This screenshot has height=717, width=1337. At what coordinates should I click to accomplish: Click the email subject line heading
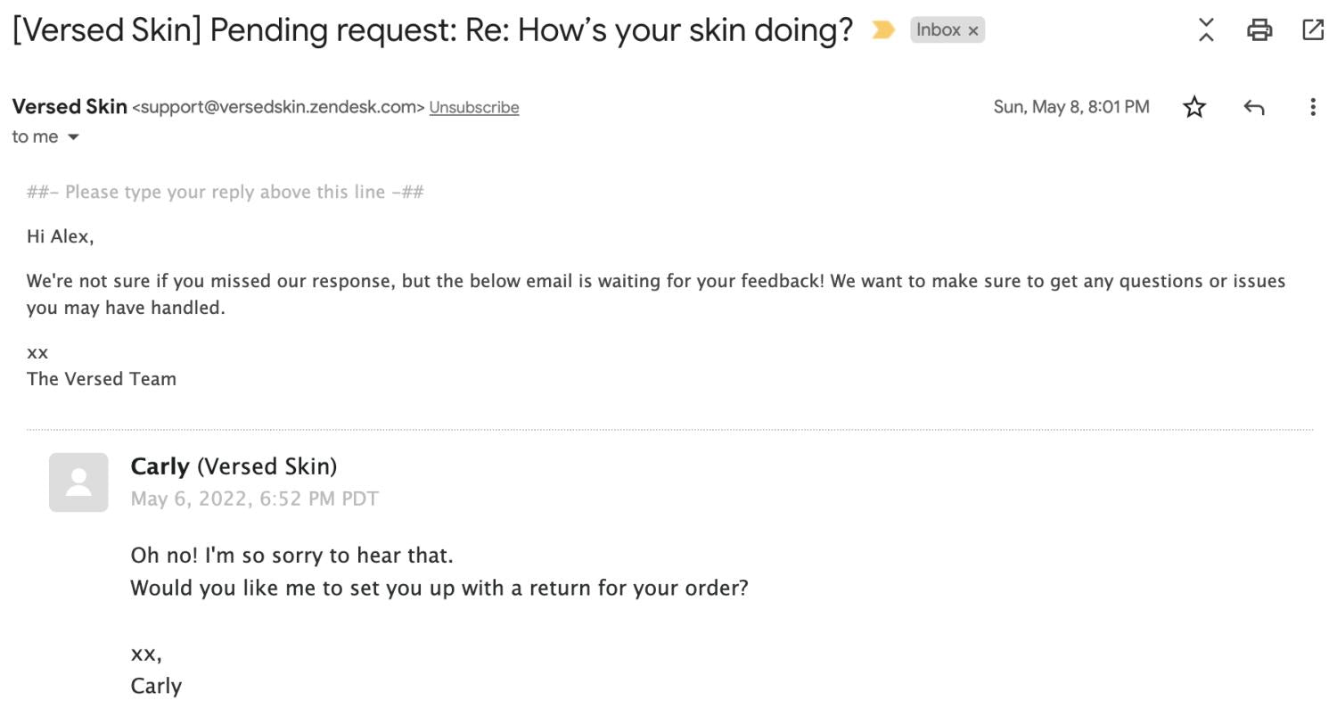tap(432, 30)
